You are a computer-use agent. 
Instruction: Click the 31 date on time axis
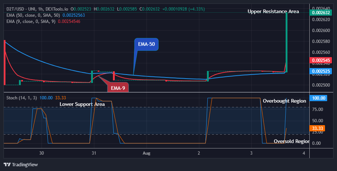click(x=94, y=153)
